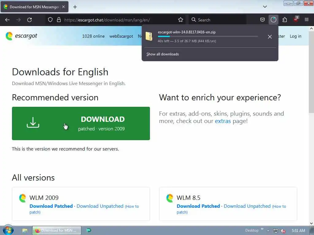Click the Downloads for English heading
Screen dimensions: 314x235
tap(60, 72)
